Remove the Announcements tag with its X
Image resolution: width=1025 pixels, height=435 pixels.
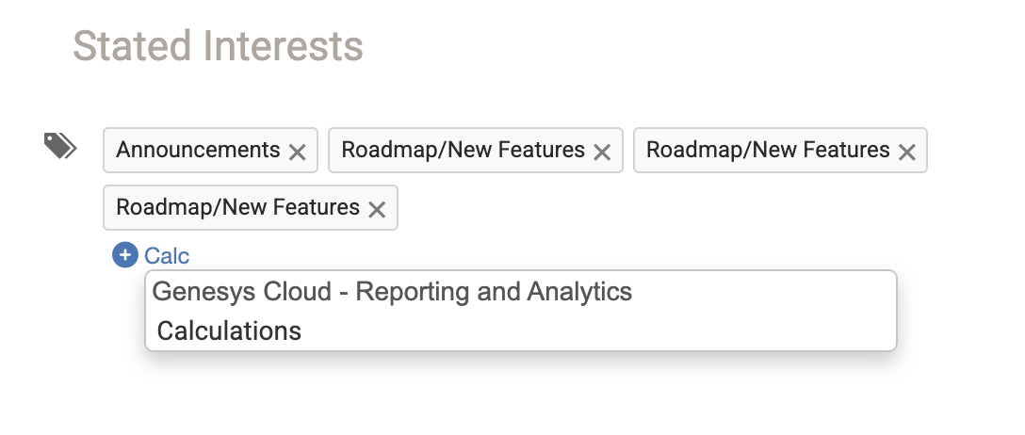point(297,152)
